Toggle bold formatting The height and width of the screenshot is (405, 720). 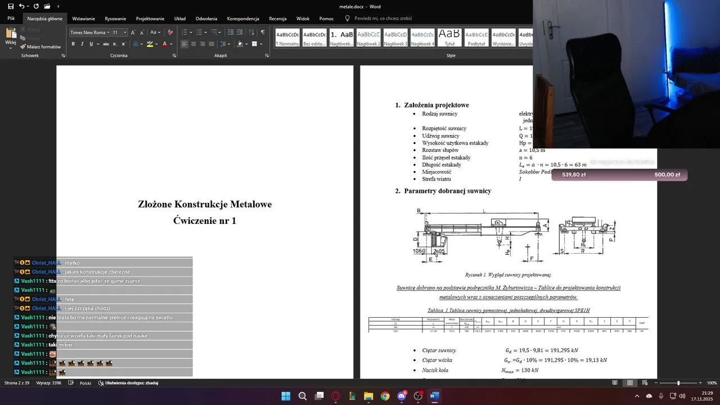click(73, 44)
